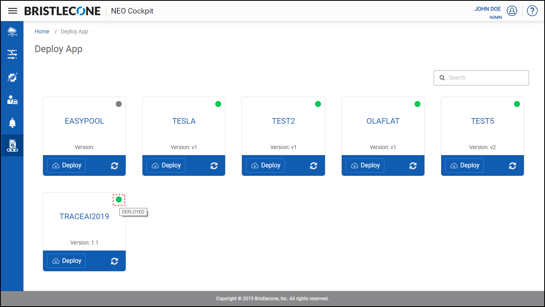Screen dimensions: 545x307
Task: Open the hamburger navigation menu
Action: point(13,11)
